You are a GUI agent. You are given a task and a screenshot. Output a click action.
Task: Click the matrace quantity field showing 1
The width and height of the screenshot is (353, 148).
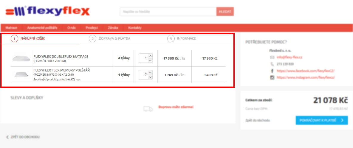[x=143, y=58]
